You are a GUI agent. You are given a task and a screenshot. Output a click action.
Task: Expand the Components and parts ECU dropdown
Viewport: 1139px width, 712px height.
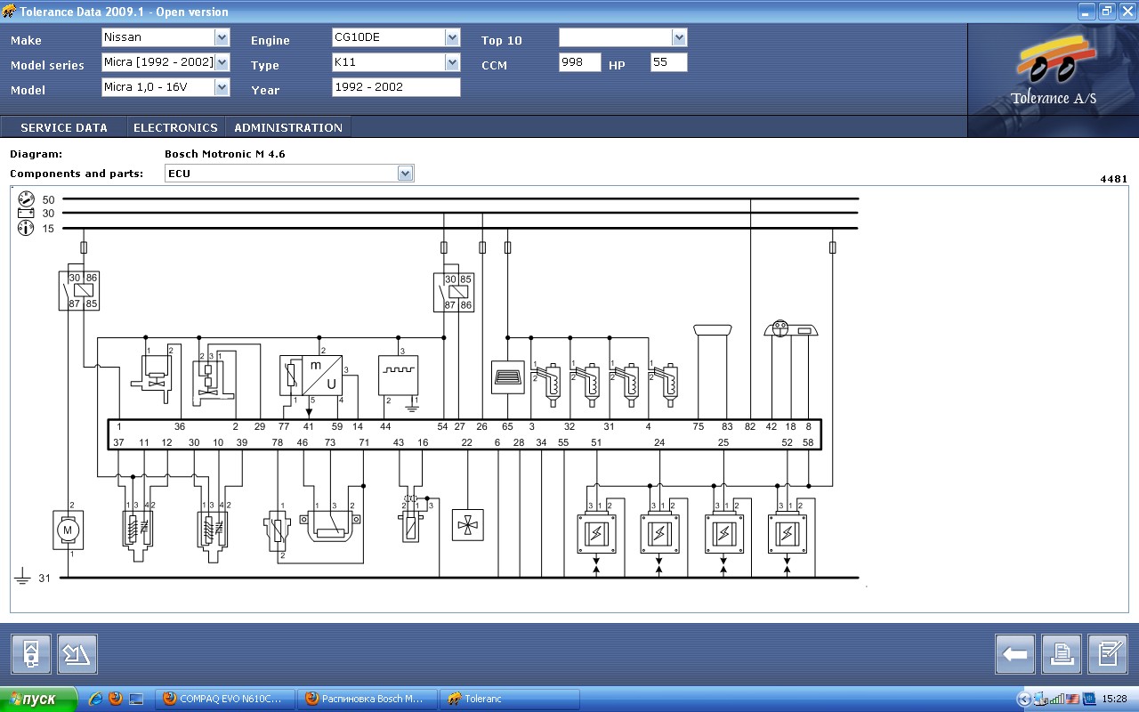[x=406, y=174]
